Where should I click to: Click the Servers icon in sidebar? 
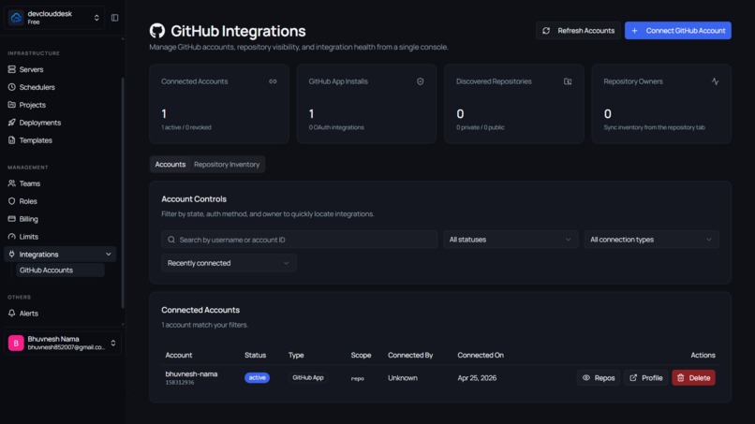11,69
